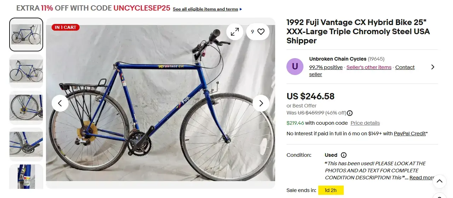This screenshot has height=198, width=453.
Task: Open Seller's other items link
Action: coord(369,67)
